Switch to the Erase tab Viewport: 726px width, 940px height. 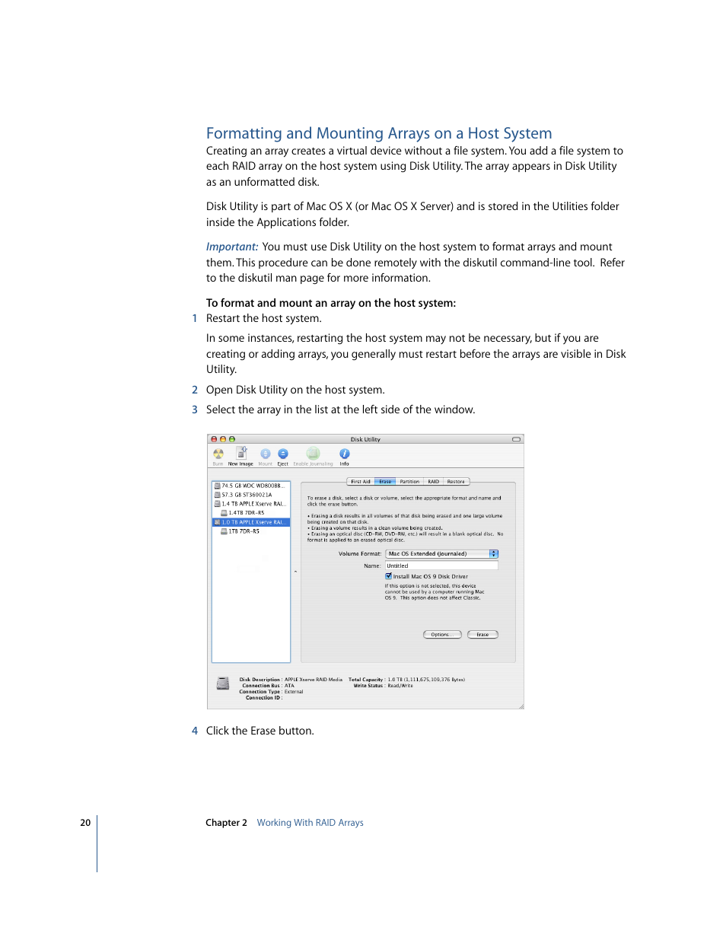385,482
